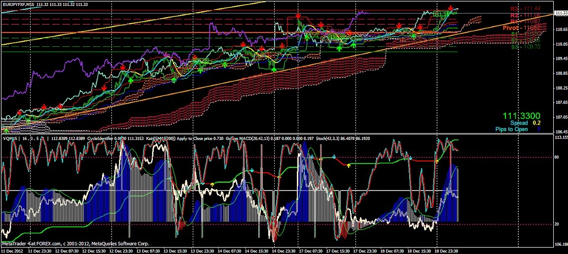
Task: Select the R2 - 111.09 resistance label
Action: [525, 15]
